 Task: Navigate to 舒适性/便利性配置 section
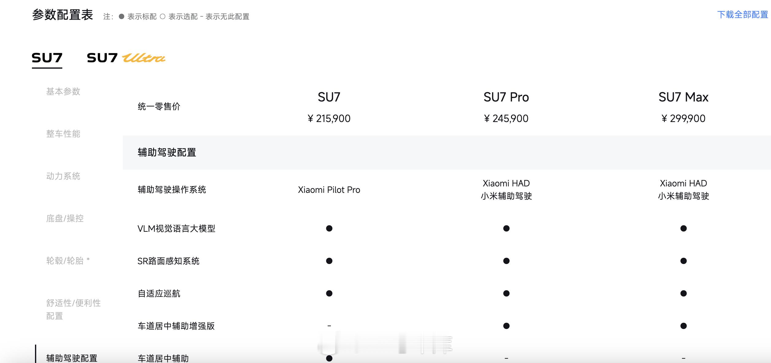[x=73, y=309]
